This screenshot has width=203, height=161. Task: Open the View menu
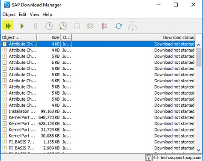point(35,15)
